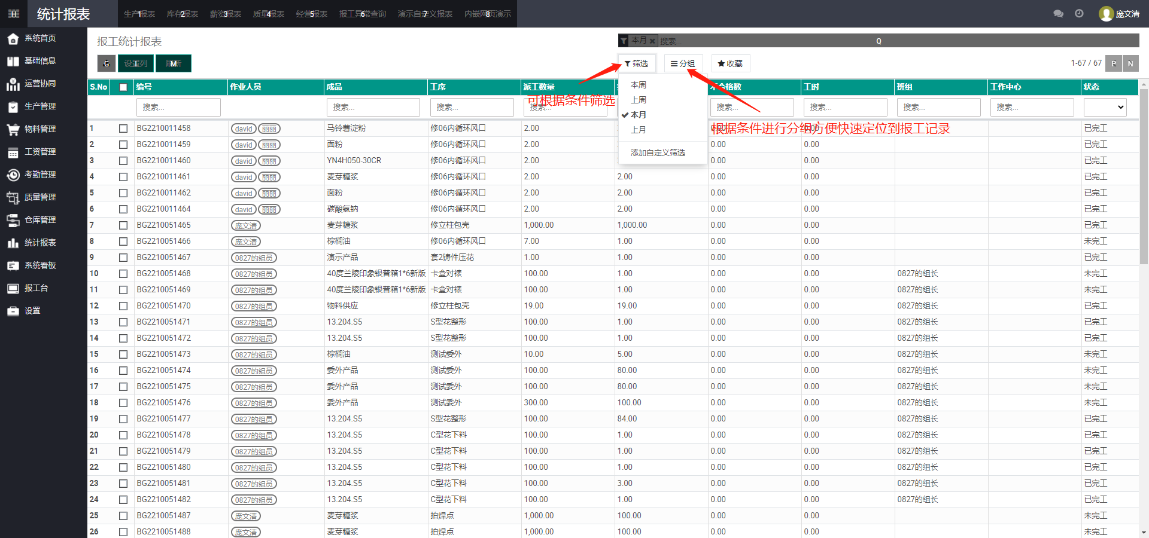Click the clock activity icon
The image size is (1149, 538).
[x=1079, y=14]
